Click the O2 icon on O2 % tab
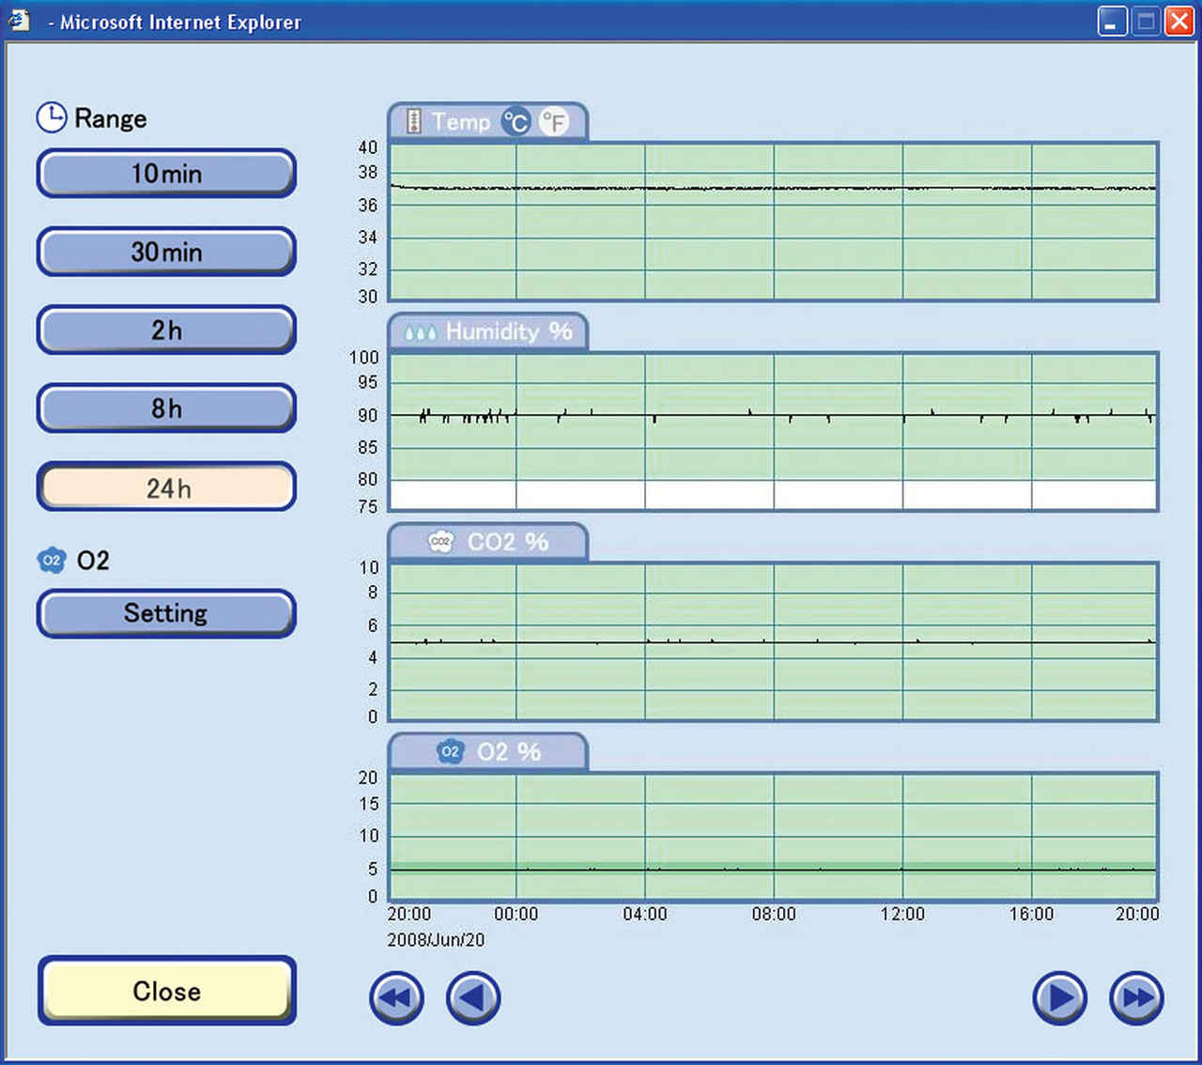This screenshot has width=1202, height=1065. click(451, 750)
